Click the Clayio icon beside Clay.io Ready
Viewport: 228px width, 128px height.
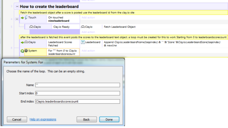(31, 27)
